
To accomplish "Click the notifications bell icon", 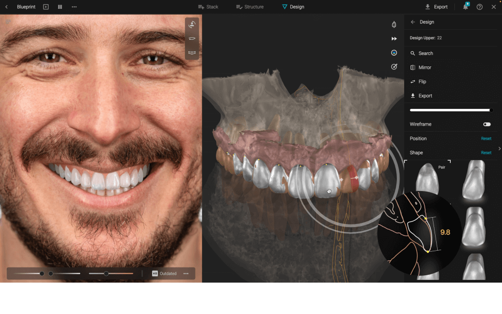I will pos(465,7).
